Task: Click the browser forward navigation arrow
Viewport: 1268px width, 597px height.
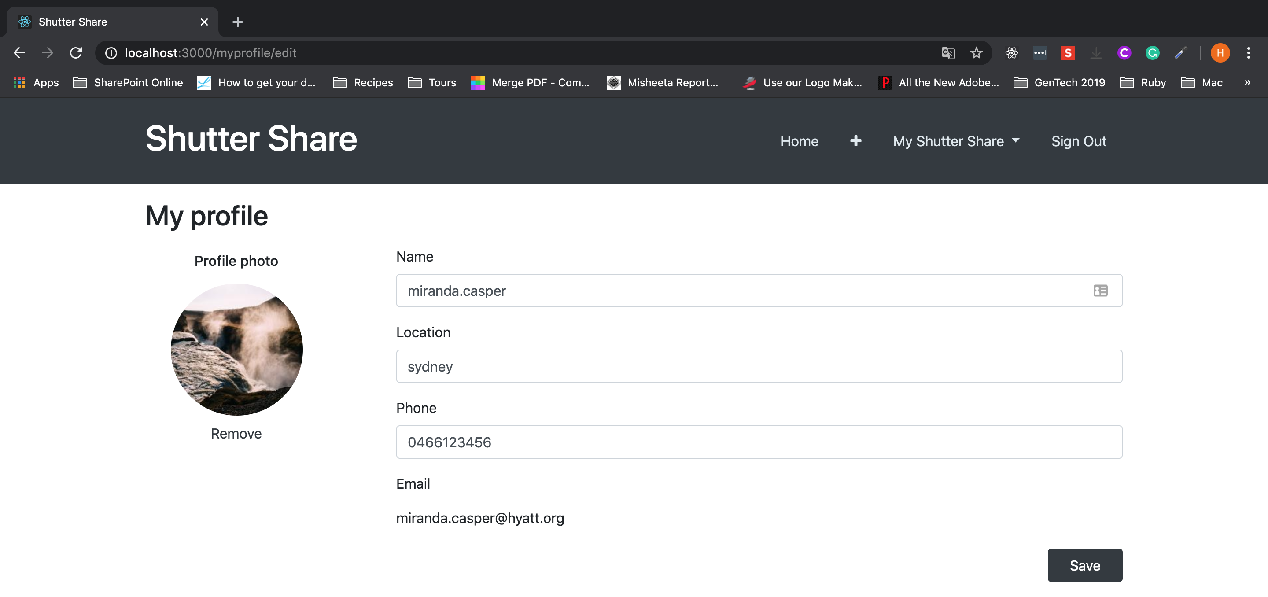Action: [x=47, y=52]
